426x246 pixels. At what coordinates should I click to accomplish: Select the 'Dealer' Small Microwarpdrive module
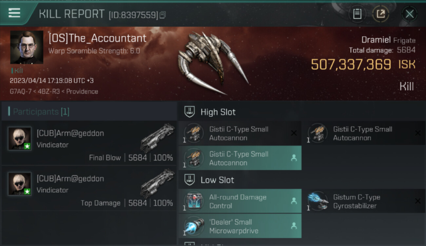240,226
